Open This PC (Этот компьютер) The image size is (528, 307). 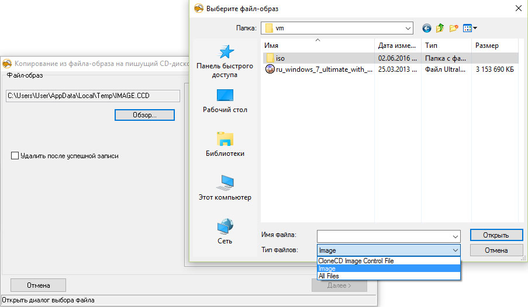[x=225, y=187]
